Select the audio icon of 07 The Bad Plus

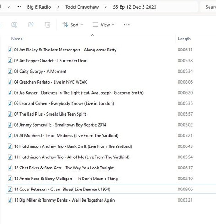click(10, 114)
